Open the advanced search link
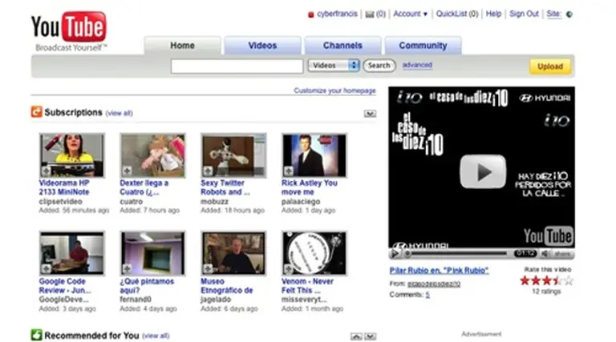The image size is (616, 342). point(417,65)
